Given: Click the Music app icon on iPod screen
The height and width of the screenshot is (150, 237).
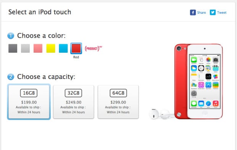Looking at the screenshot, I should pos(216,103).
